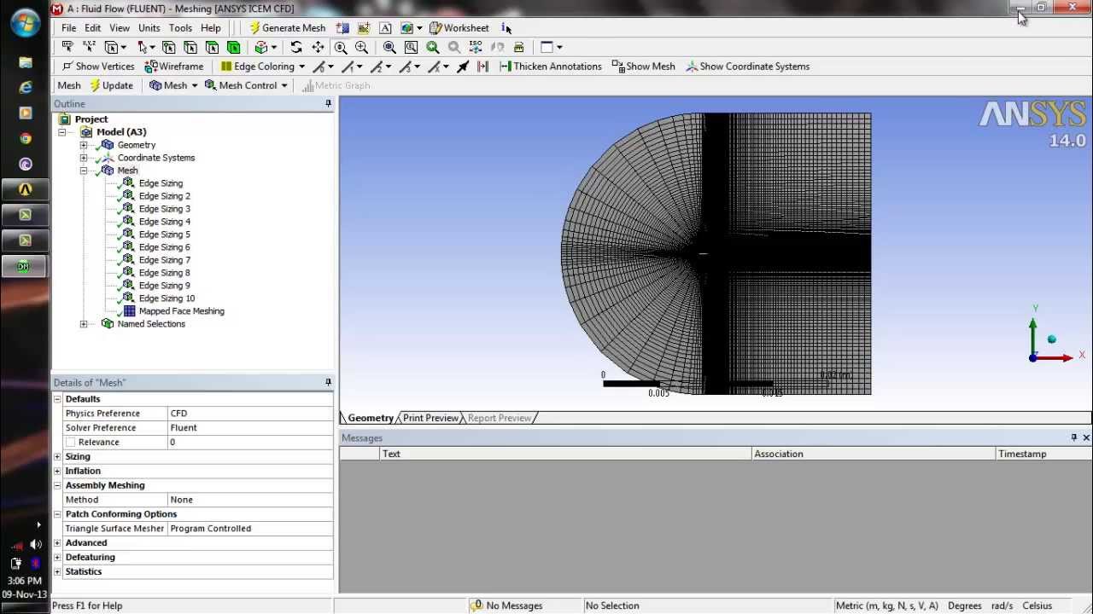Open the extend selection dropdown
The image size is (1093, 614).
266,48
